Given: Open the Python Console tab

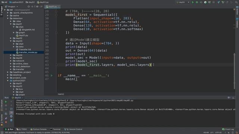Looking at the screenshot, I should (38, 129).
